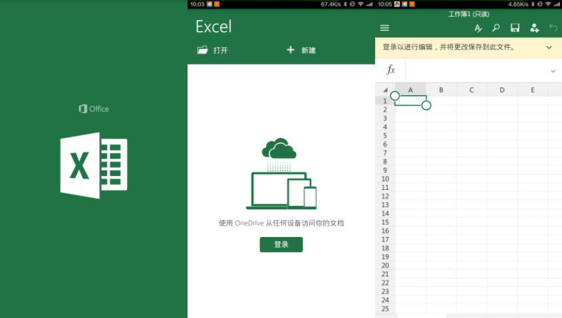
Task: Select row 20 header
Action: [385, 266]
